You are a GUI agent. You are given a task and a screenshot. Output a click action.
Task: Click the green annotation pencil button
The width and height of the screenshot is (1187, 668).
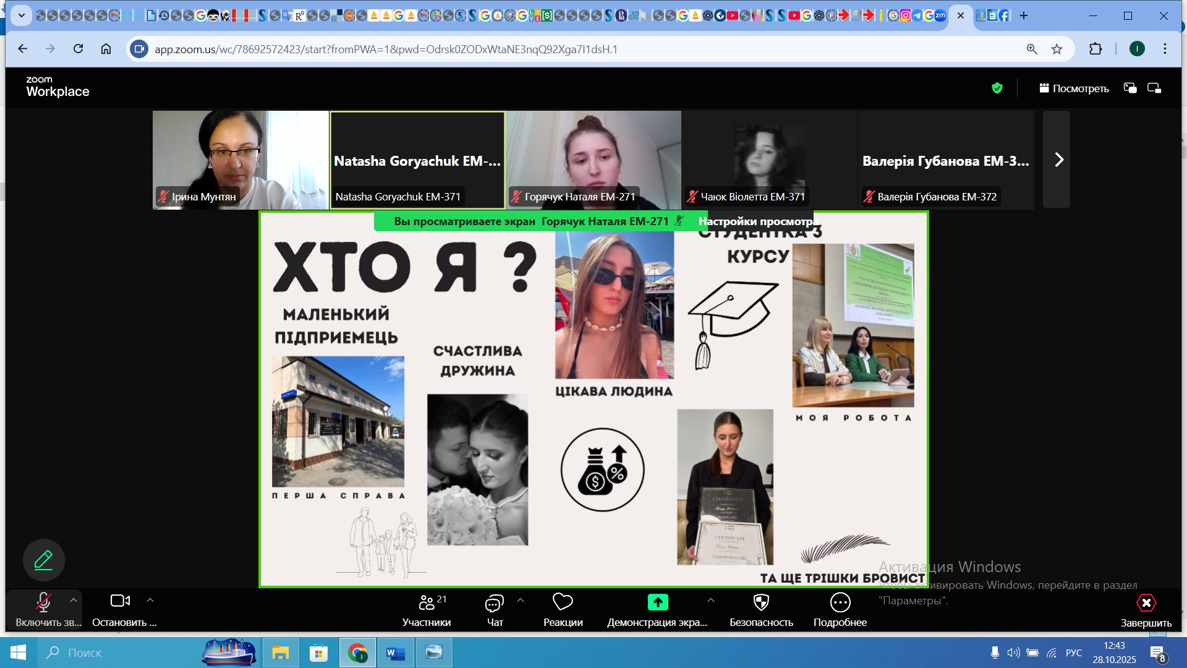[x=43, y=560]
